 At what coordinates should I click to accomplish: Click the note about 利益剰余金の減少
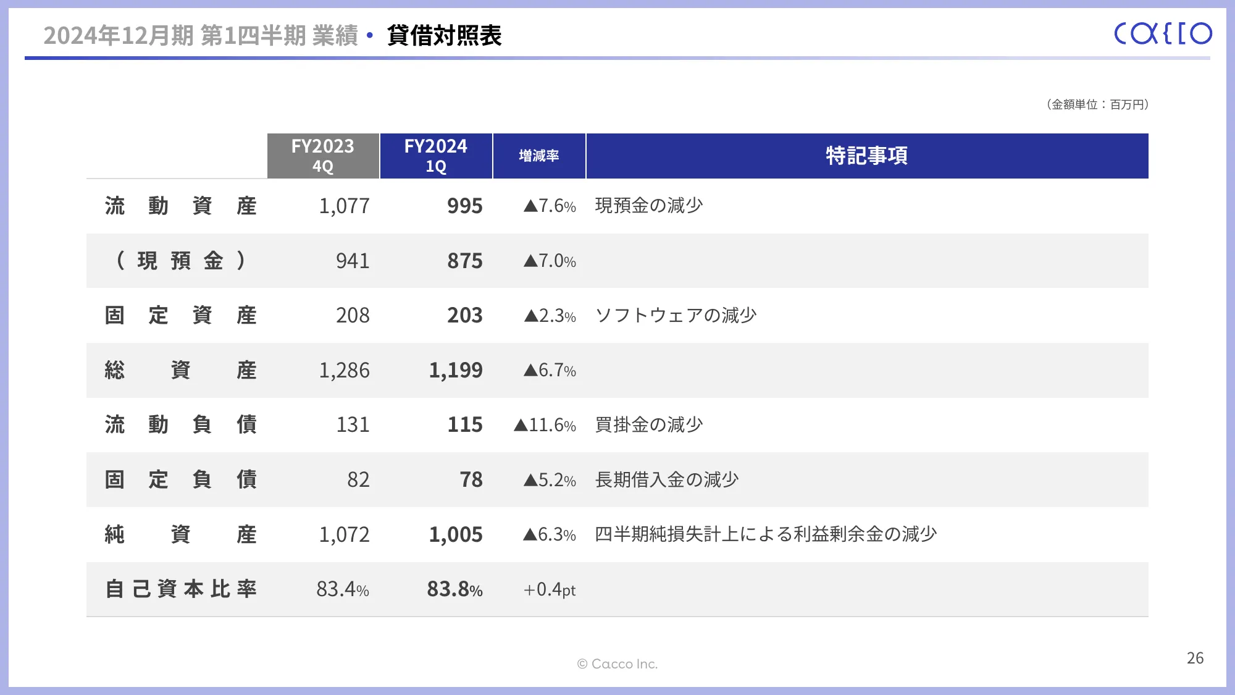[766, 534]
